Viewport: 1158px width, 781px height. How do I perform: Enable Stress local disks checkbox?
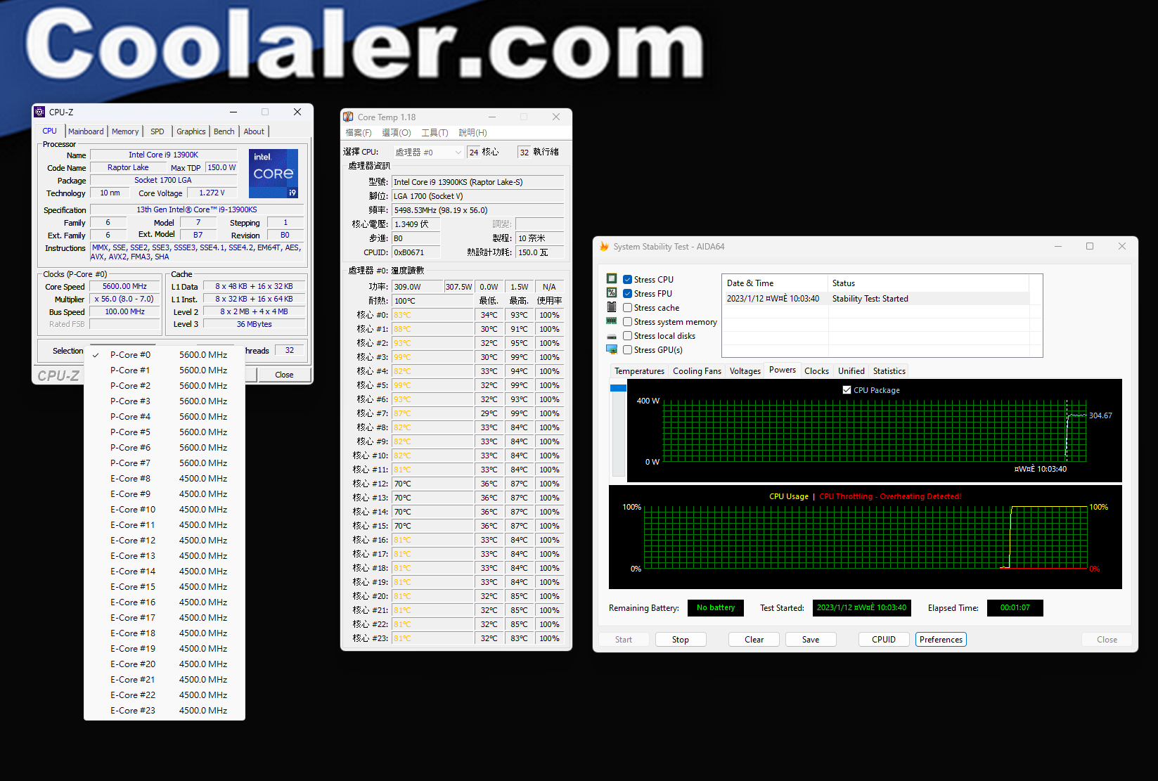coord(627,335)
